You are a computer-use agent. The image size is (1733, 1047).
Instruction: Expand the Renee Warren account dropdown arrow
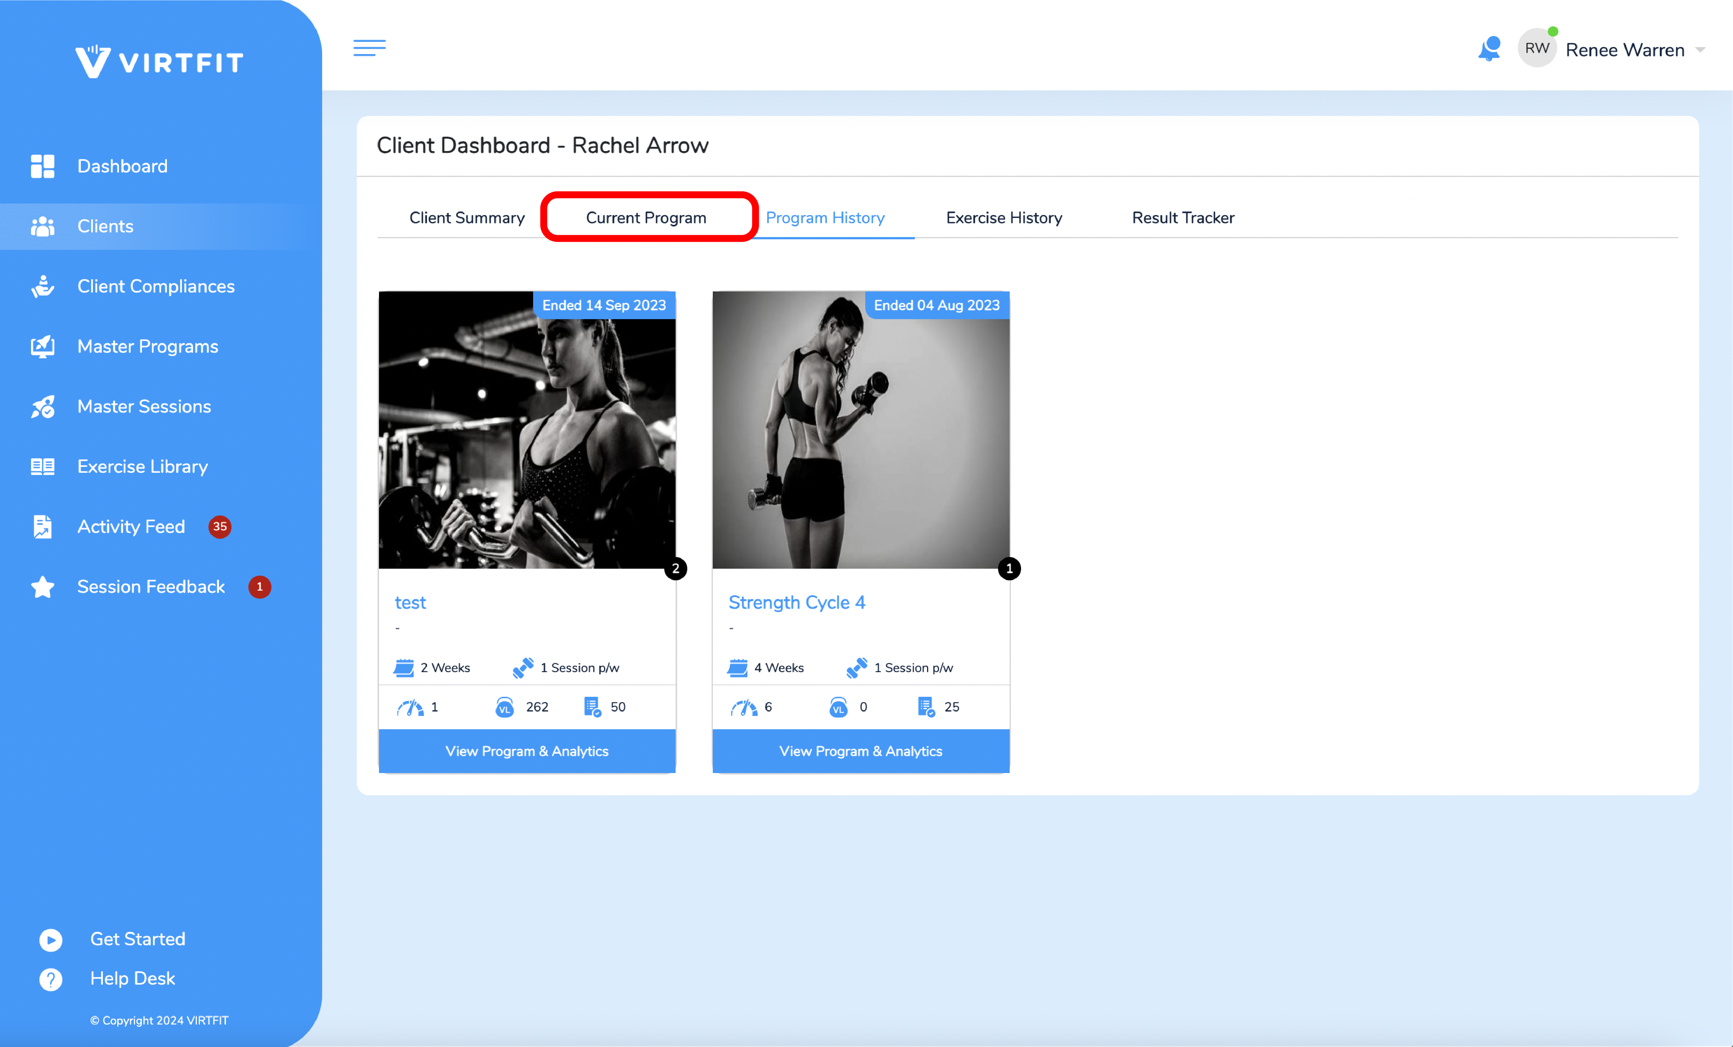click(1700, 50)
